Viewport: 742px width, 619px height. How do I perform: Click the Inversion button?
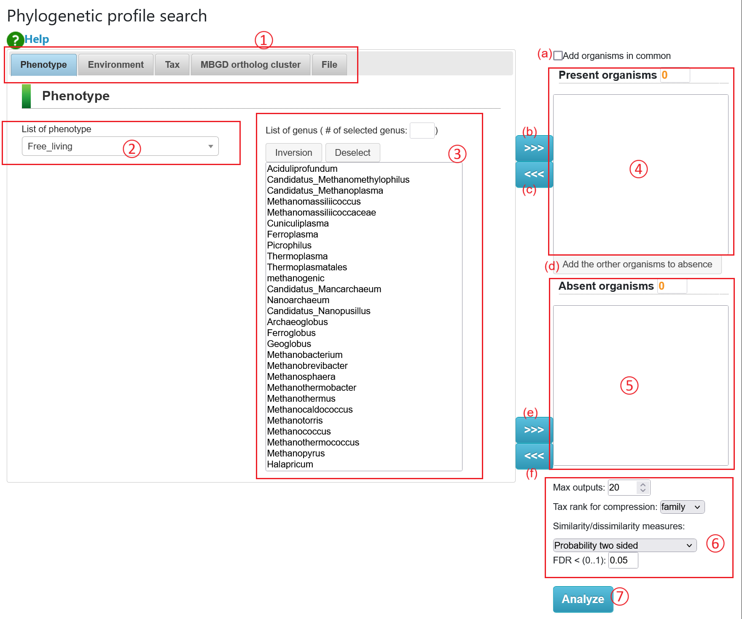[x=293, y=152]
